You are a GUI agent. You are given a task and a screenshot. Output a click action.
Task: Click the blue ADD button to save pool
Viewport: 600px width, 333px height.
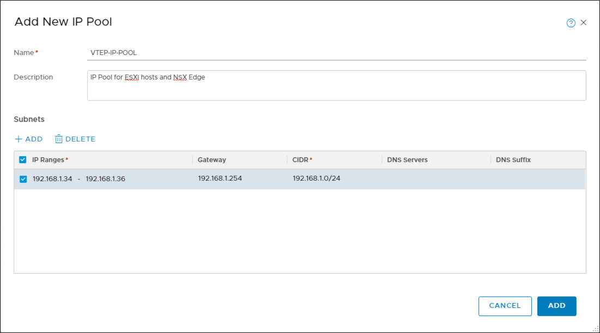coord(556,306)
